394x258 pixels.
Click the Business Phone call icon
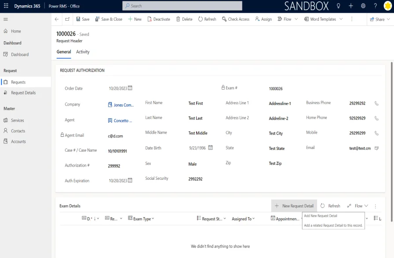point(376,103)
